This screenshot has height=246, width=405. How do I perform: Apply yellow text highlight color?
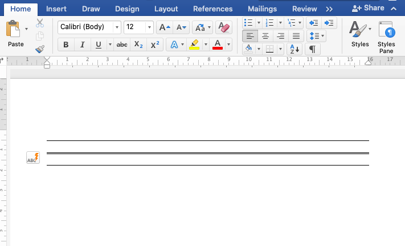[x=194, y=45]
